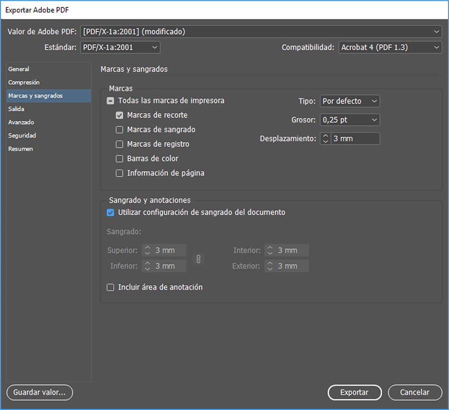Click the Exterior bleed stepper
The image size is (449, 410).
point(270,266)
